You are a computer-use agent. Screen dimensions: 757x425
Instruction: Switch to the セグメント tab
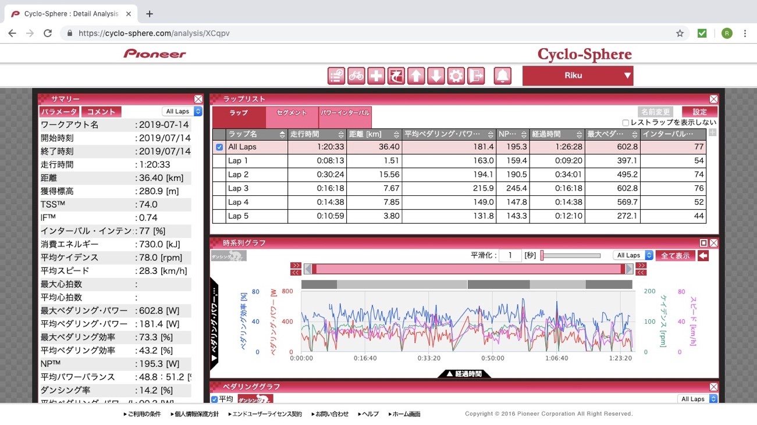[x=292, y=113]
